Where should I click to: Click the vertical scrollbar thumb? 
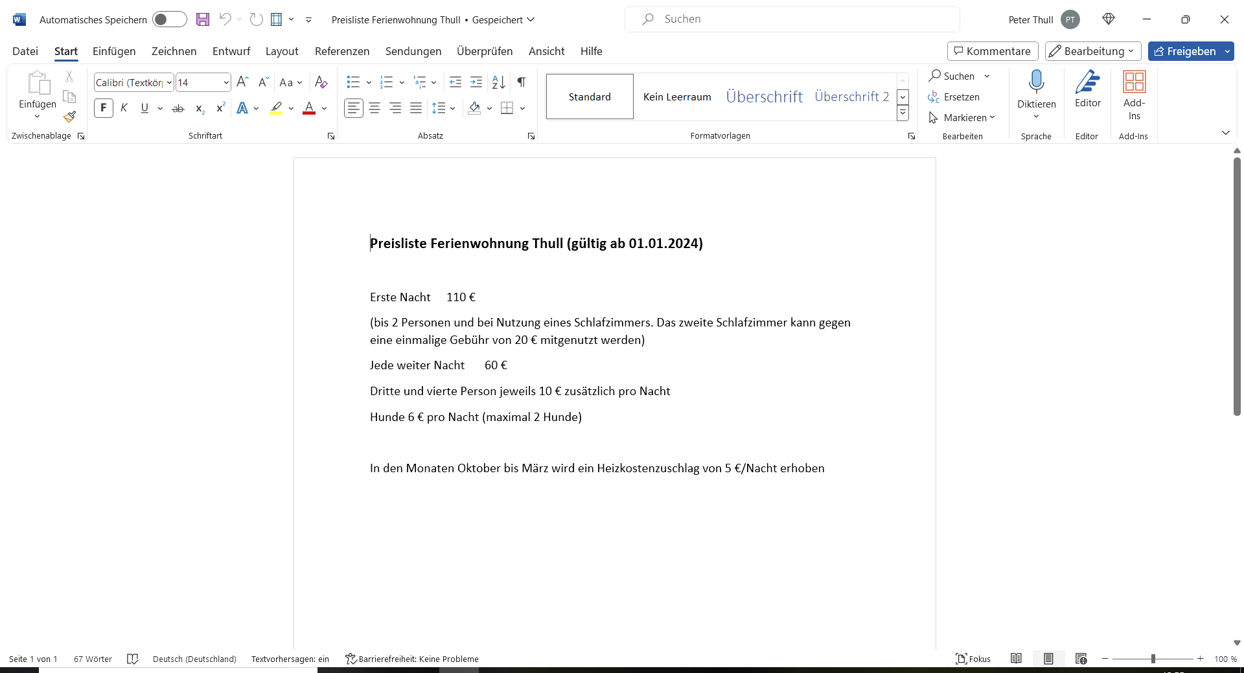1237,286
